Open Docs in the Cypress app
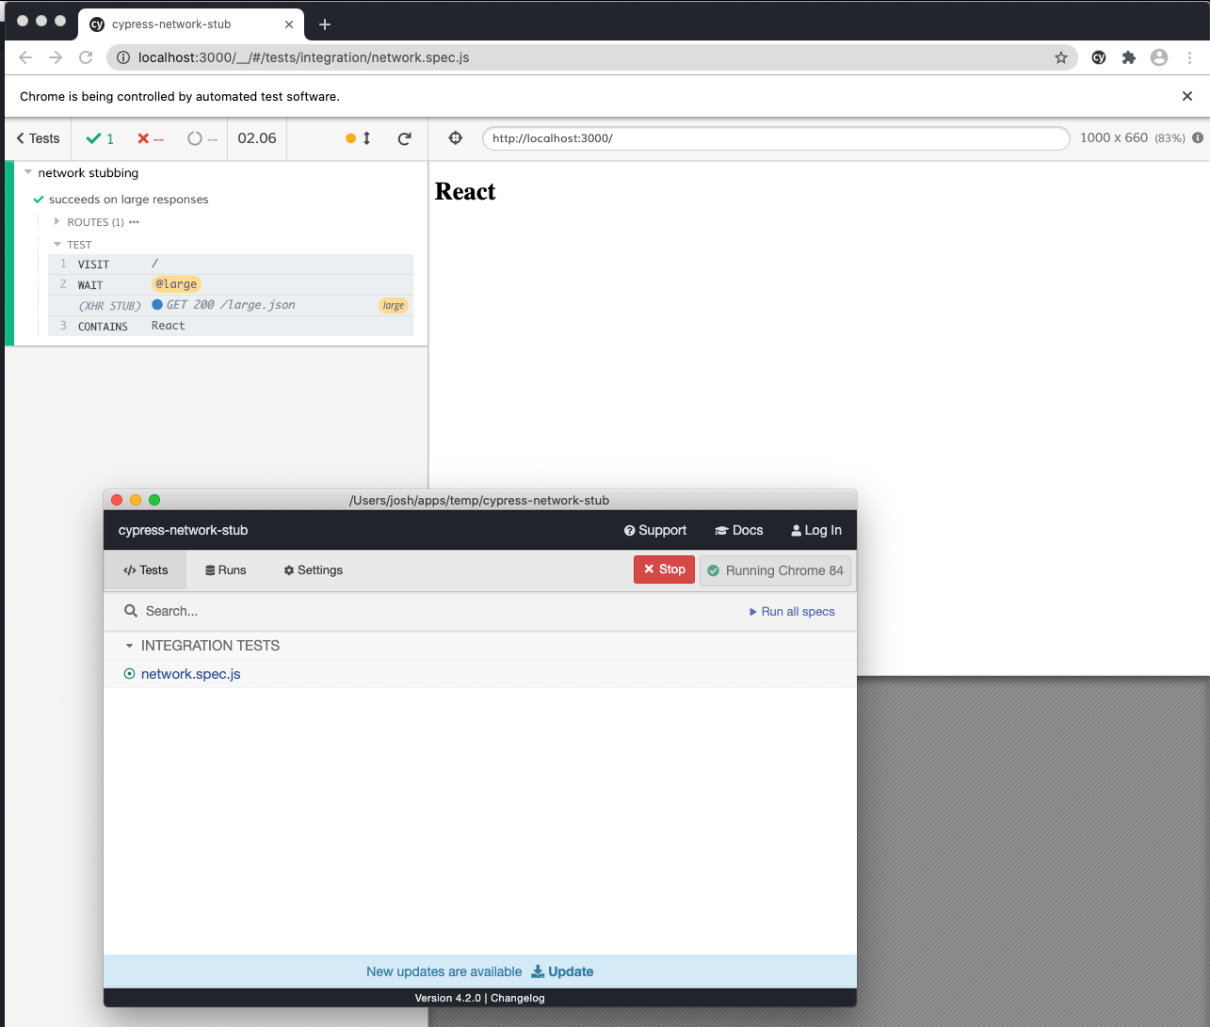 pyautogui.click(x=739, y=530)
